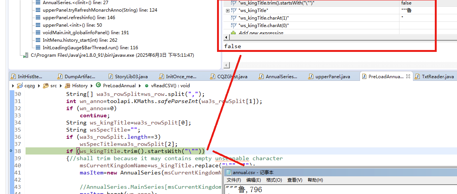This screenshot has height=194, width=457.
Task: Click the History package icon in breadcrumb
Action: click(68, 86)
